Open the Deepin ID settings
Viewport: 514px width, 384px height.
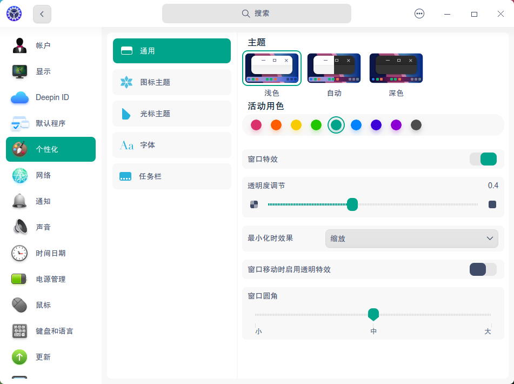click(x=51, y=97)
